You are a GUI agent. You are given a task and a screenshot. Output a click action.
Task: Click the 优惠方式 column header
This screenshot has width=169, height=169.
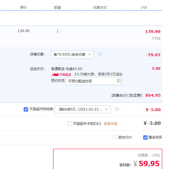pos(100,8)
